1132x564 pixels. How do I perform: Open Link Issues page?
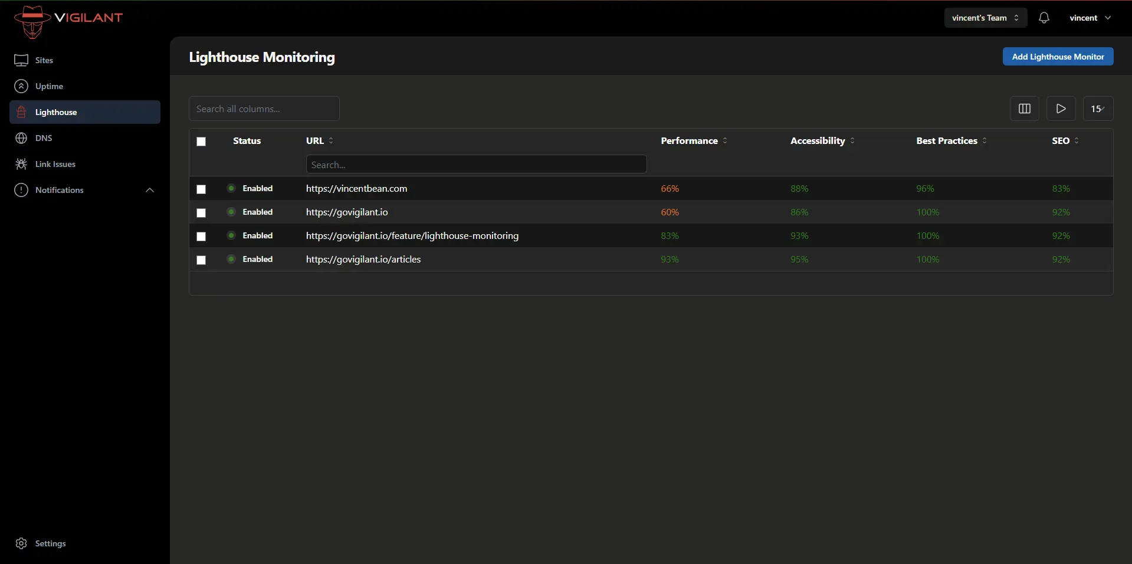pyautogui.click(x=85, y=164)
